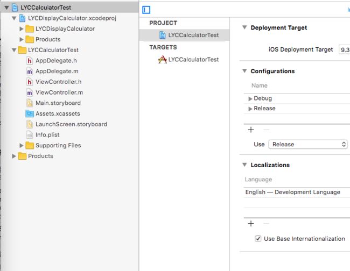The image size is (350, 271).
Task: Collapse the Localizations section
Action: pos(244,165)
